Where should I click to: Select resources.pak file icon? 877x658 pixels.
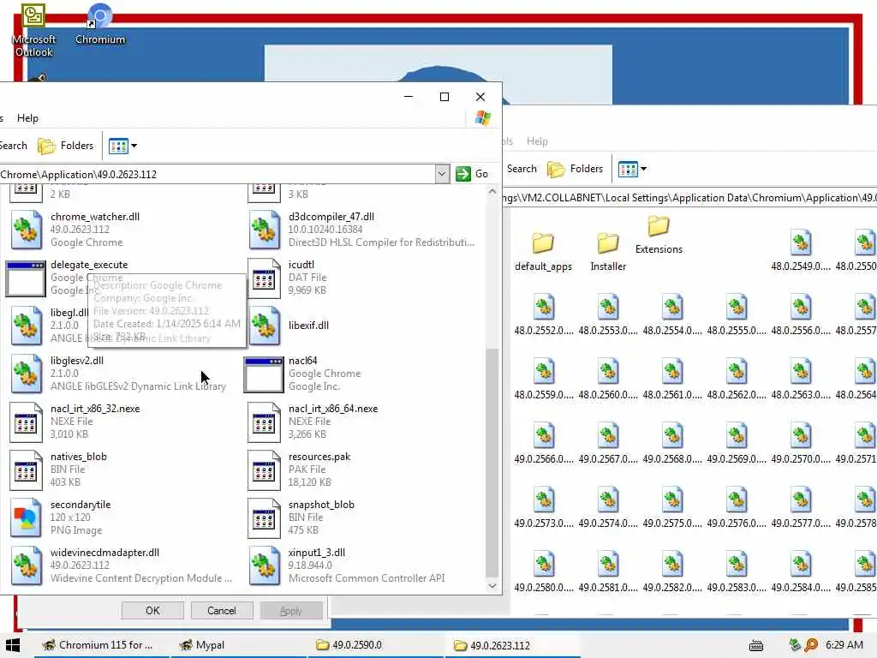[x=264, y=470]
